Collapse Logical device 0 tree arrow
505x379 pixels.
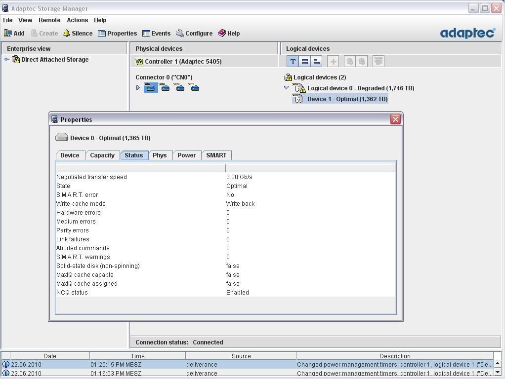click(x=286, y=87)
